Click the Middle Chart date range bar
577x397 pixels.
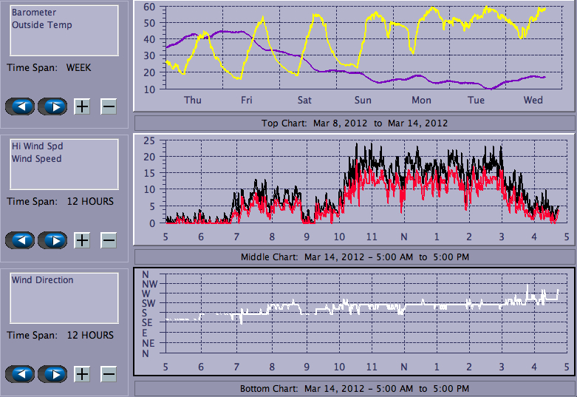point(355,257)
